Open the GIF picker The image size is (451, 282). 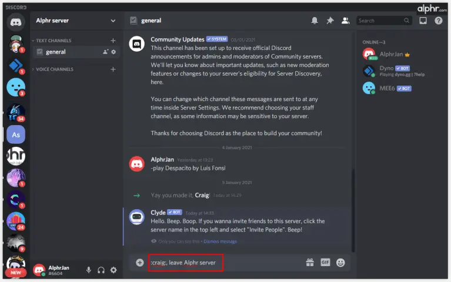pos(325,262)
